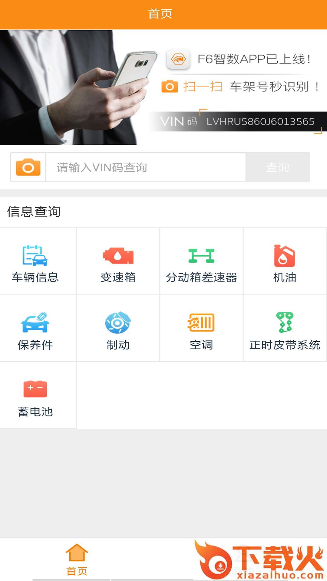Tap the F6智数APP promotional banner
327x581 pixels.
pyautogui.click(x=163, y=87)
